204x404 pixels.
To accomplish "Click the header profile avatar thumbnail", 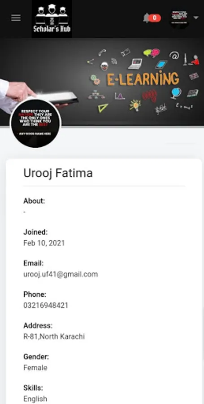I will pos(179,18).
